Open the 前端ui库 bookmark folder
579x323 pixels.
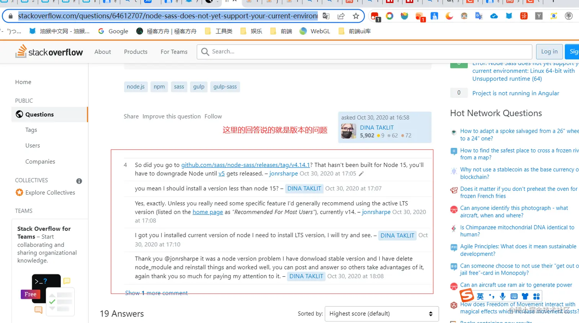[x=355, y=31]
